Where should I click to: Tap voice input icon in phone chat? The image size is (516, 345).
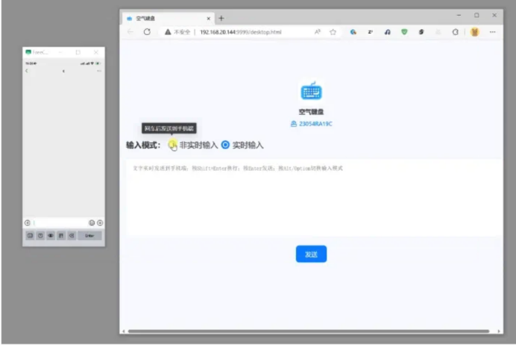[x=28, y=223]
